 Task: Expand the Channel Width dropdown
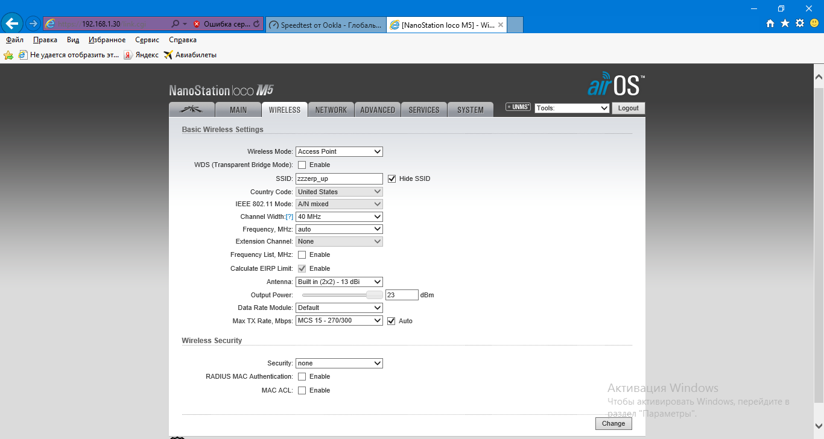click(339, 216)
